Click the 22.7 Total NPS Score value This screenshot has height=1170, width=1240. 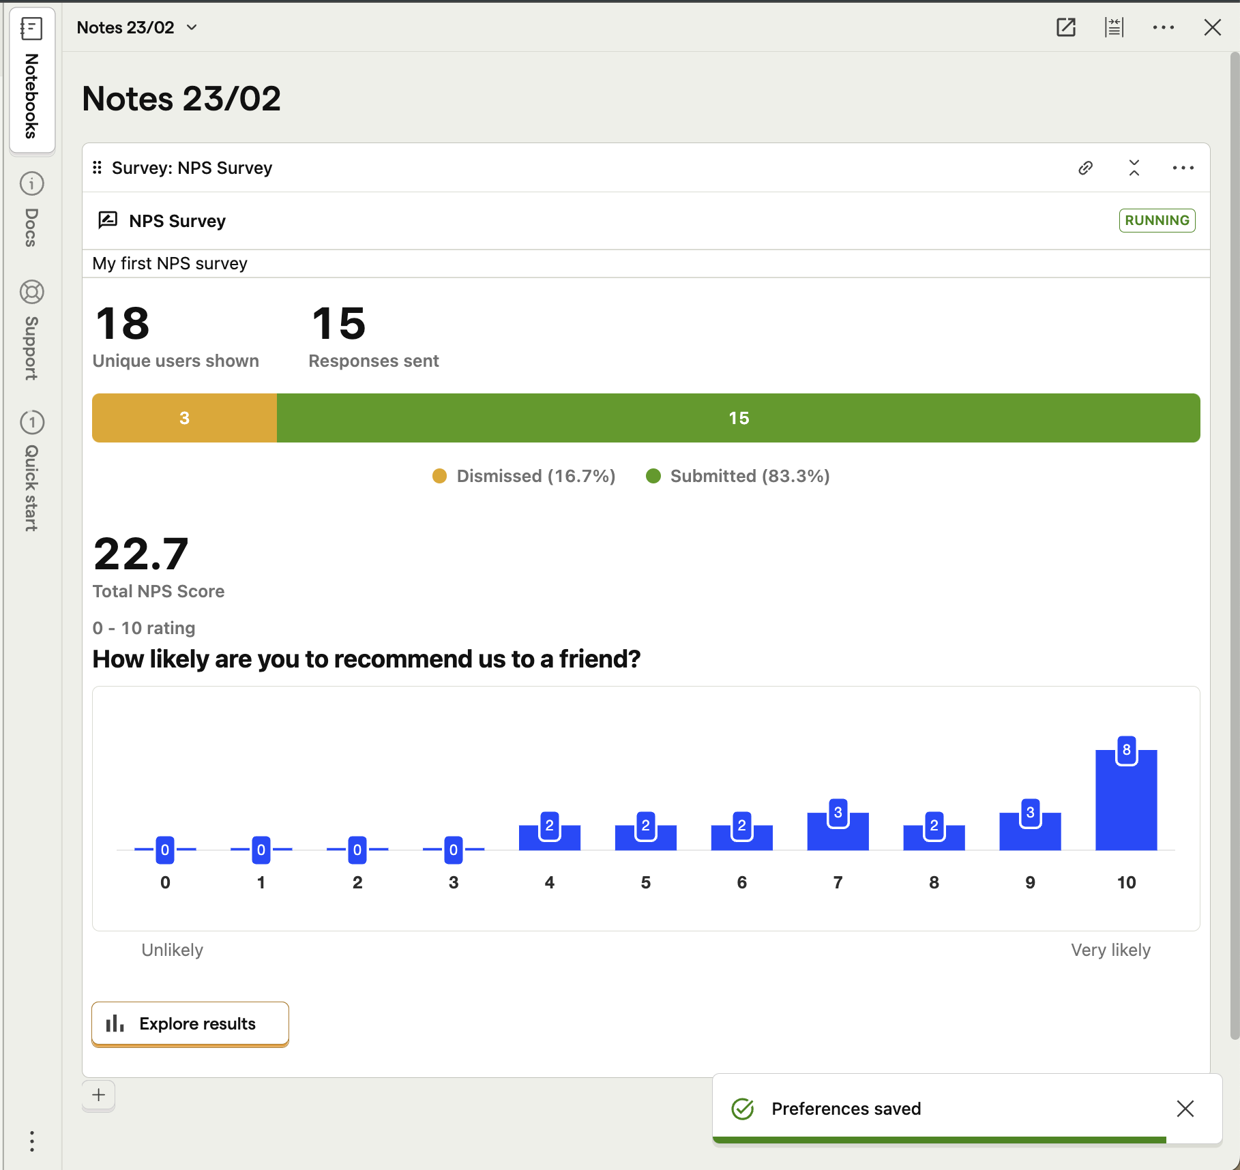point(141,553)
